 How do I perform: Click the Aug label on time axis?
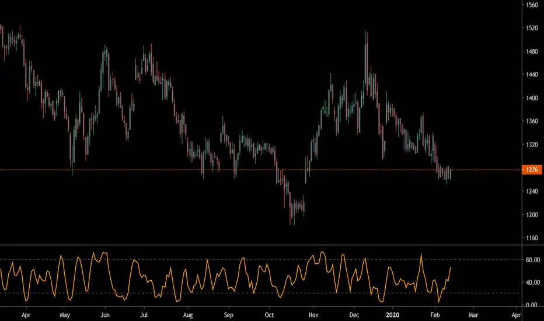click(188, 315)
